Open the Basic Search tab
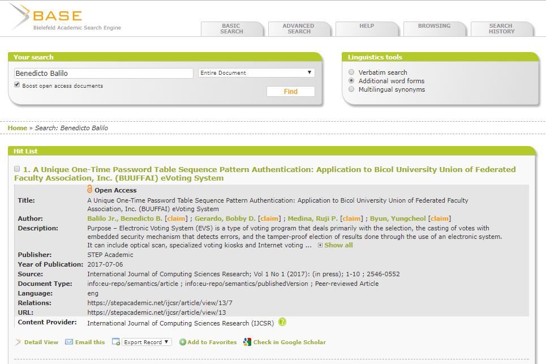 pos(231,29)
